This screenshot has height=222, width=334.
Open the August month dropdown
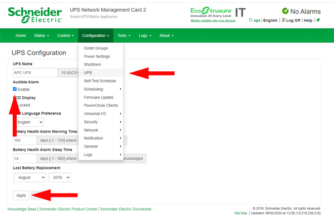click(30, 177)
